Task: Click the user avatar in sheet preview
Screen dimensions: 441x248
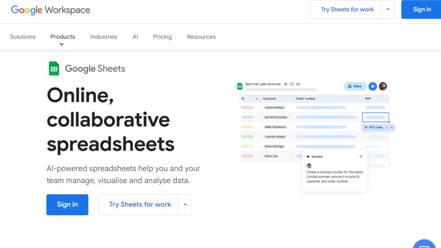Action: [x=383, y=86]
